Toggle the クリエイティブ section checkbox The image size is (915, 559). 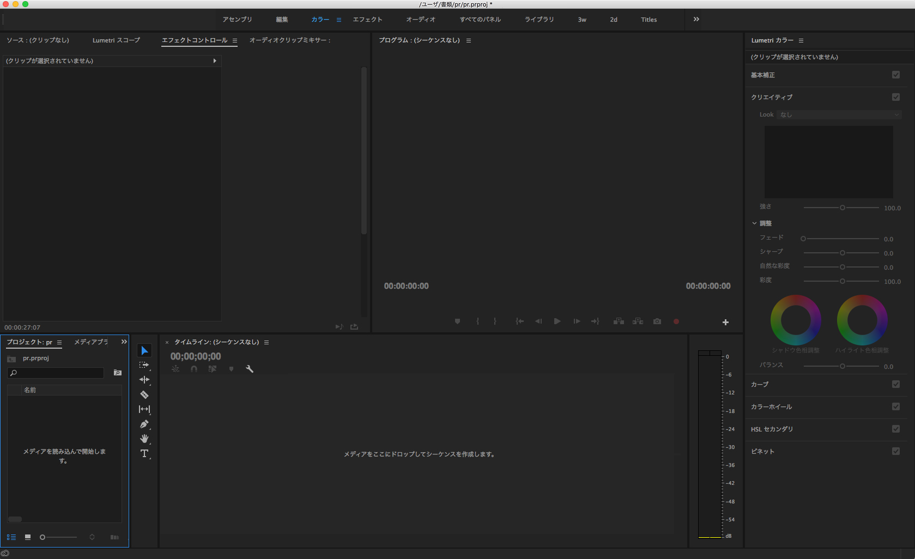point(896,97)
